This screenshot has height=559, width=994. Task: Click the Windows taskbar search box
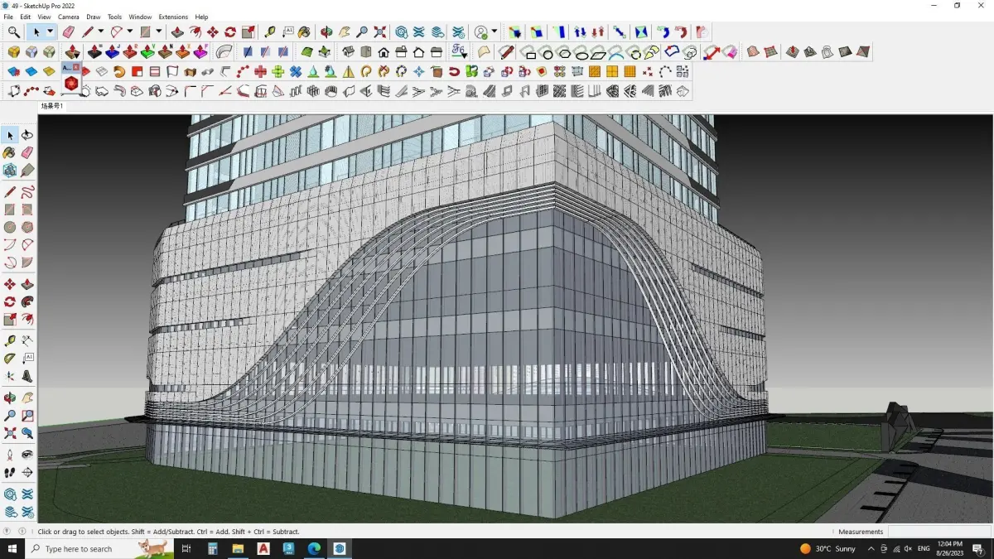99,548
